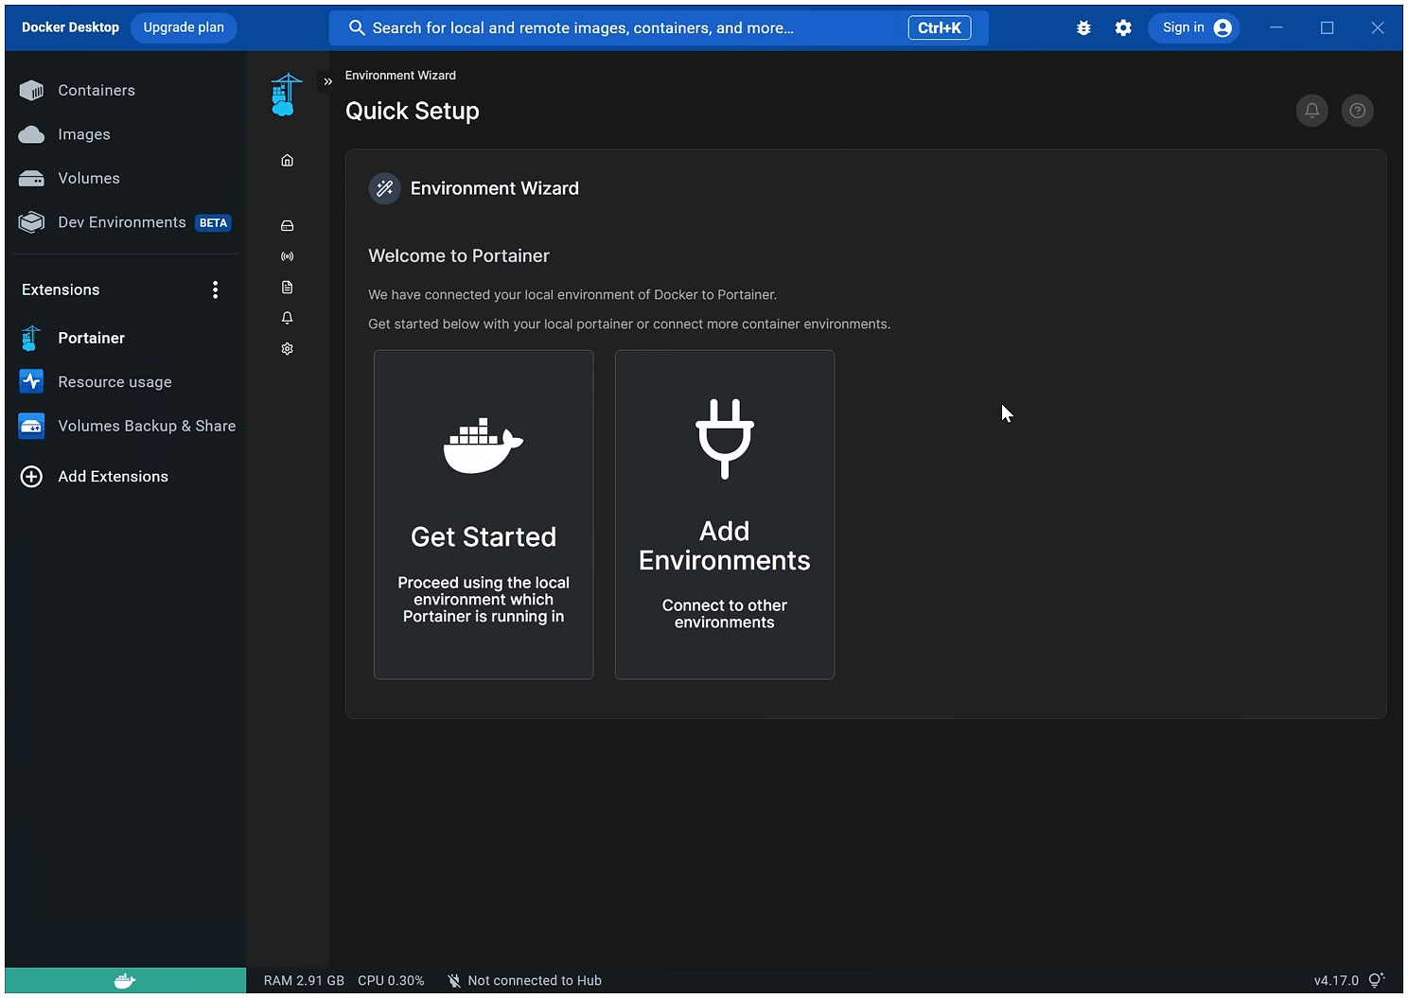Click the Containers icon in the sidebar
Image resolution: width=1408 pixels, height=998 pixels.
coord(31,91)
